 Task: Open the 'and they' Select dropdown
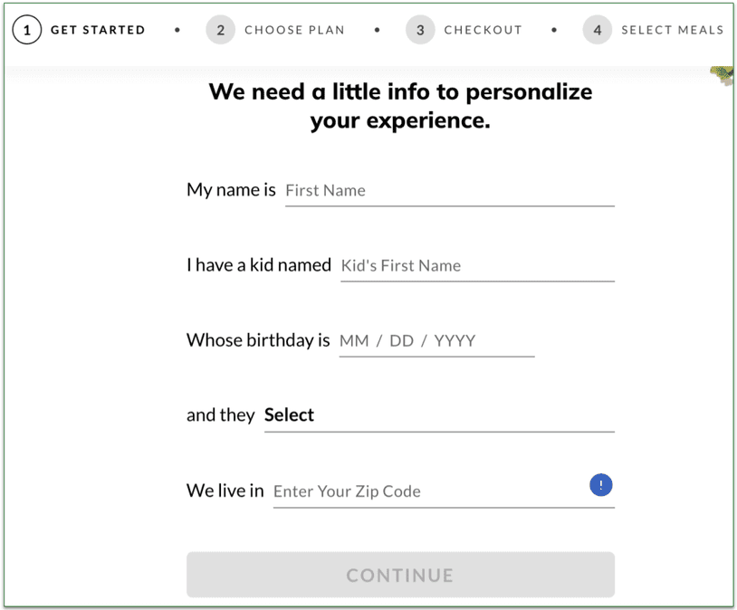pyautogui.click(x=438, y=415)
